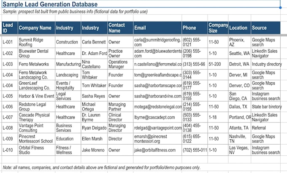Select the 'Events / Hospitality' cell
287x173 pixels.
(68, 85)
